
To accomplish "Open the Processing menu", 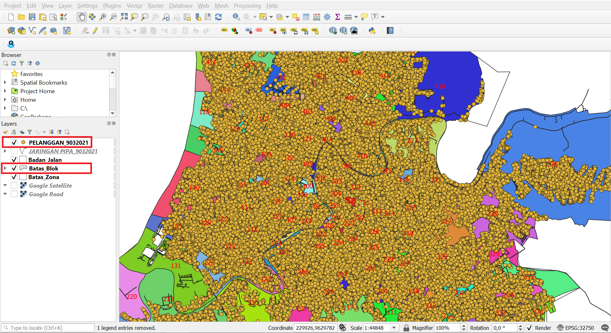I will [247, 5].
